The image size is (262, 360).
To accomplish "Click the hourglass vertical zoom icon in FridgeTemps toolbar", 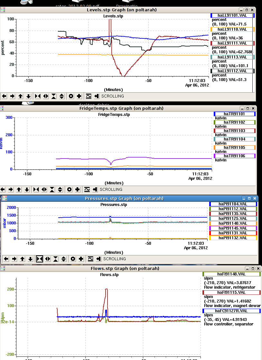I will click(52, 190).
